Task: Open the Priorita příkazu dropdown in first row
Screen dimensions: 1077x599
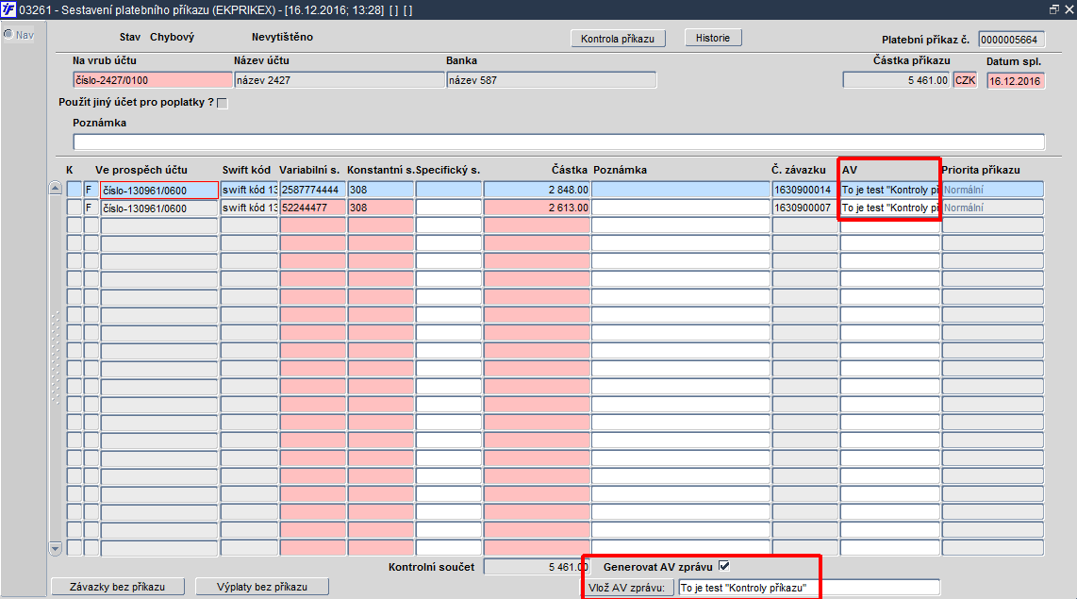Action: point(992,190)
